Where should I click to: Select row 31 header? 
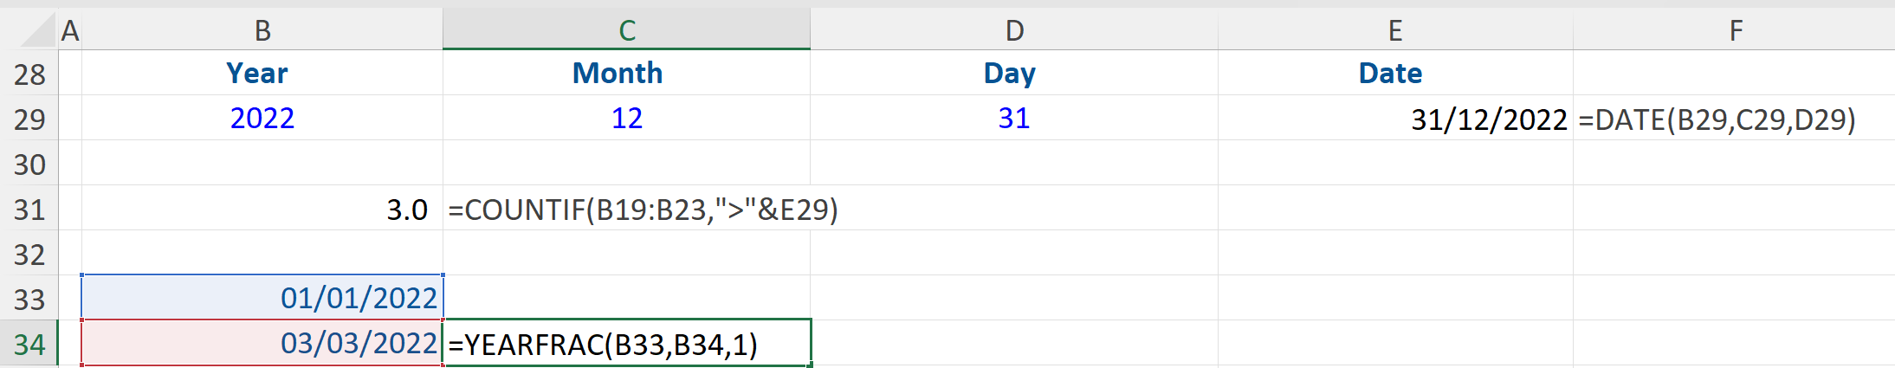[x=29, y=210]
